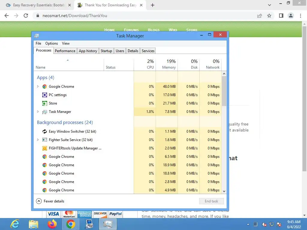
Task: Switch to the Users tab
Action: click(x=120, y=51)
